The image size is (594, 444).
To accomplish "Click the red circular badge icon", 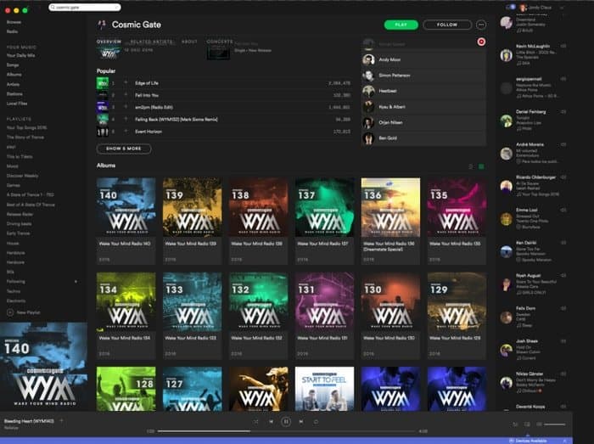I will click(x=481, y=42).
